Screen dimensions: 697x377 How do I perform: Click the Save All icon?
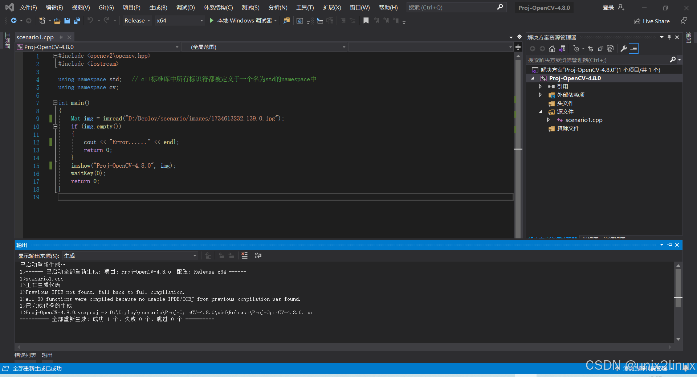[77, 21]
